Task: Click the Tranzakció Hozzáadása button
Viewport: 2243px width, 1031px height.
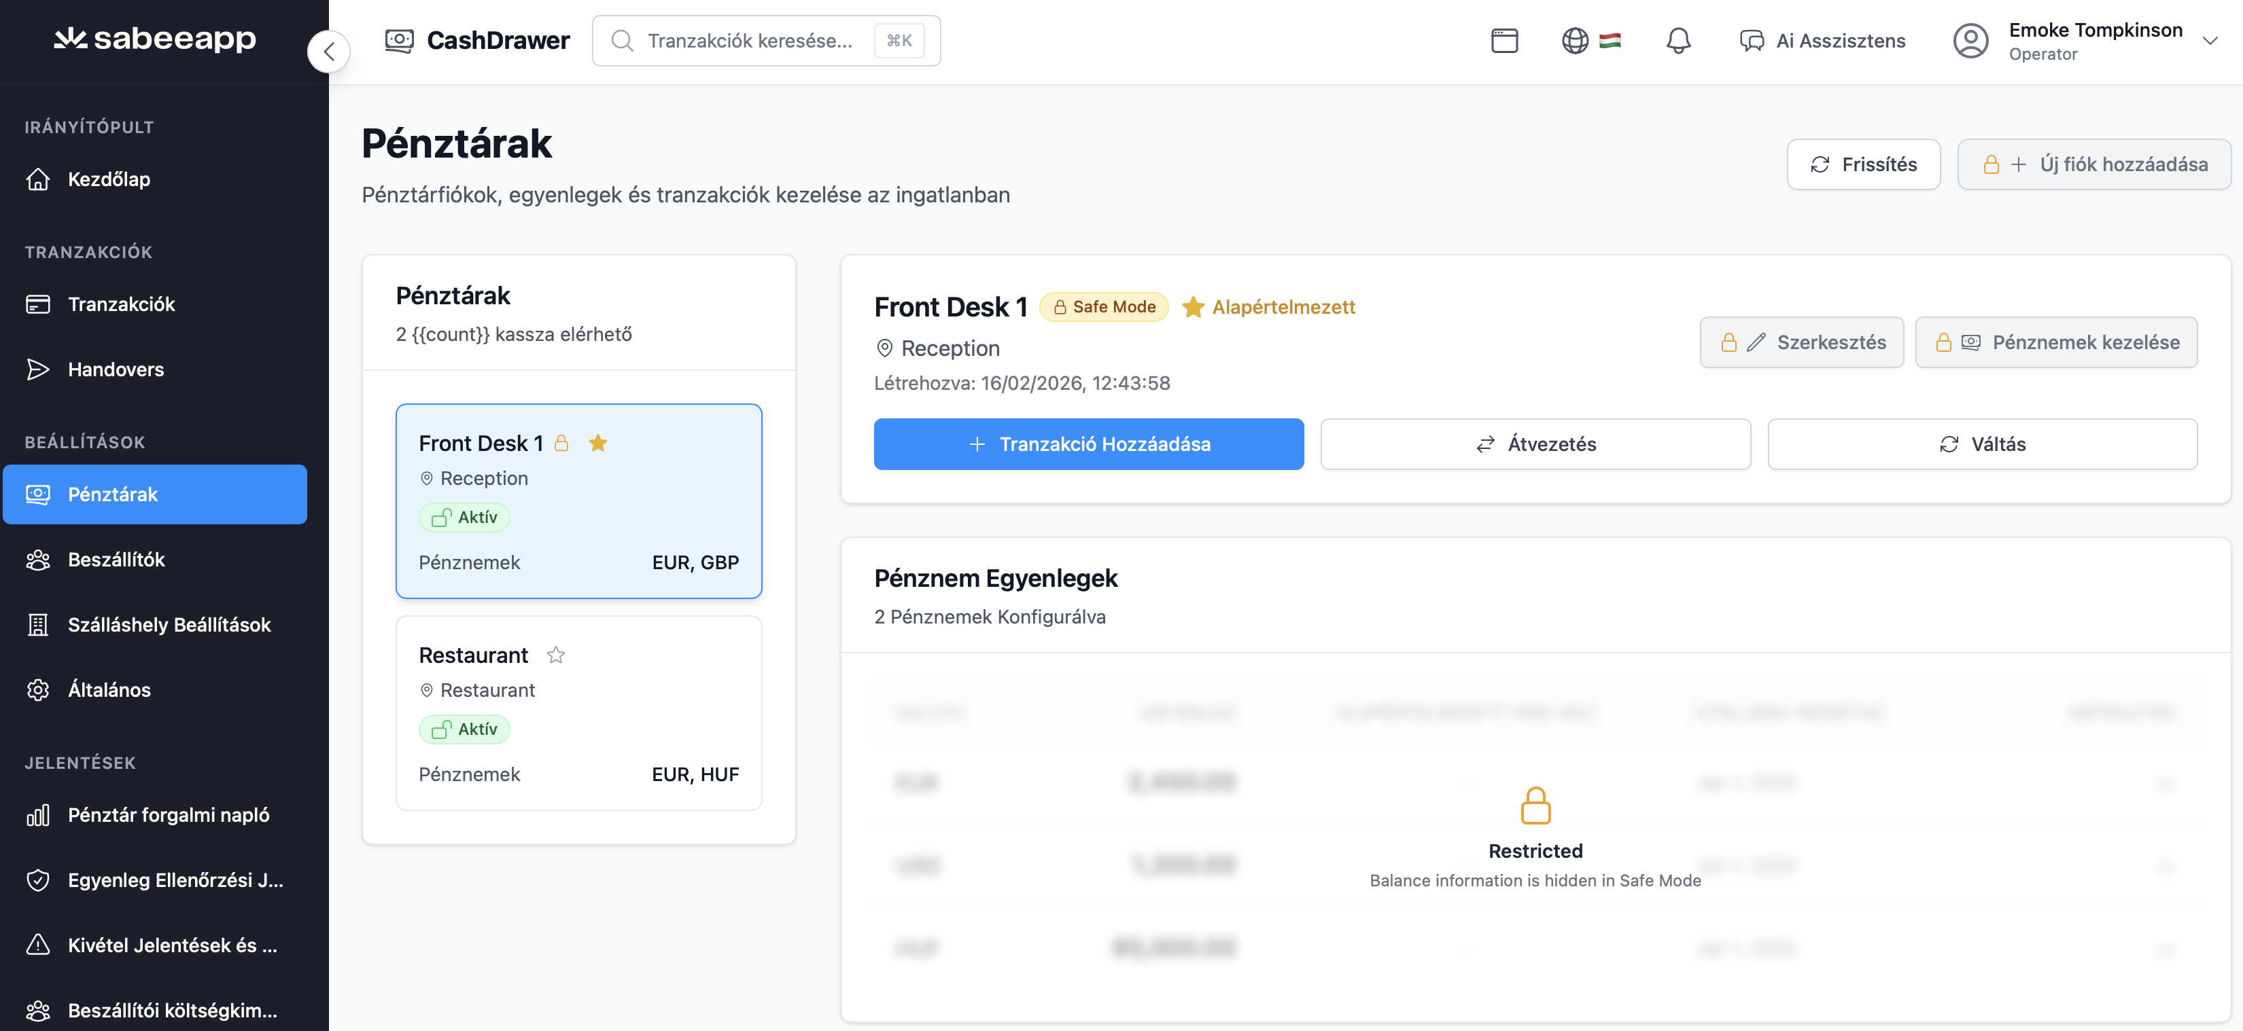Action: tap(1088, 445)
